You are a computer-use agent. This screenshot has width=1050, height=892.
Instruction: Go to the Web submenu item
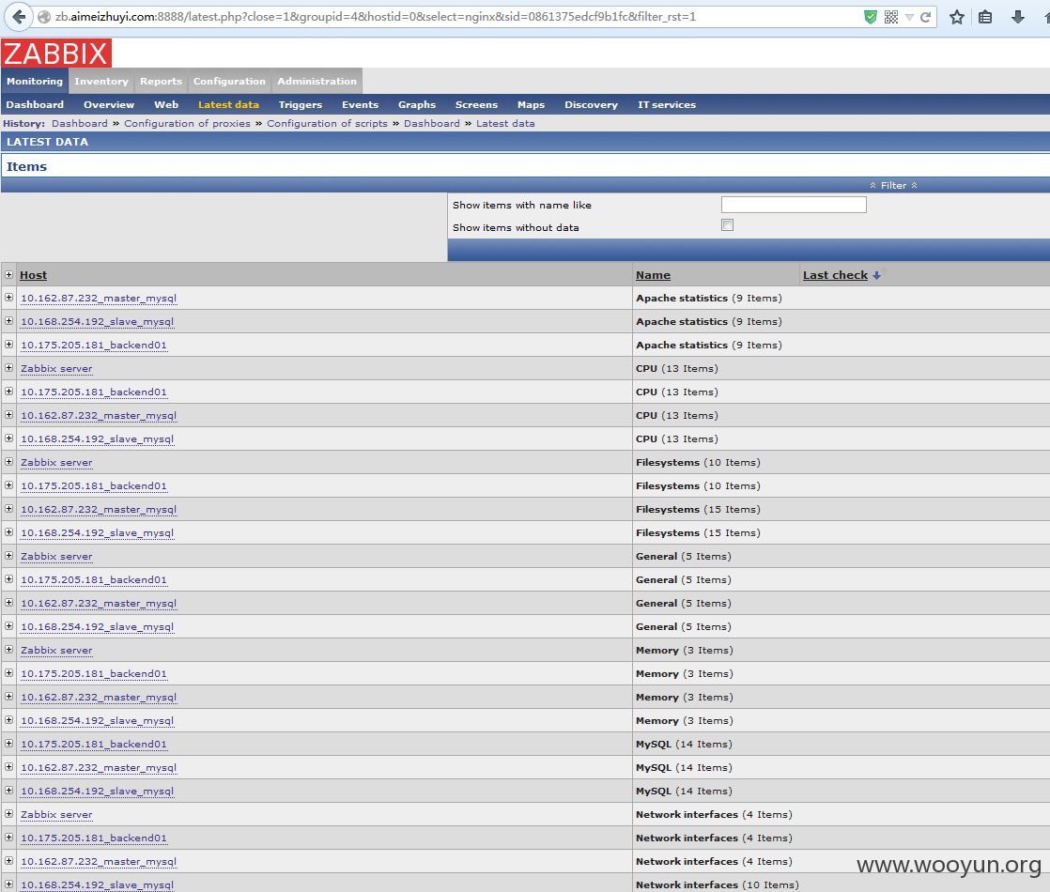coord(166,104)
